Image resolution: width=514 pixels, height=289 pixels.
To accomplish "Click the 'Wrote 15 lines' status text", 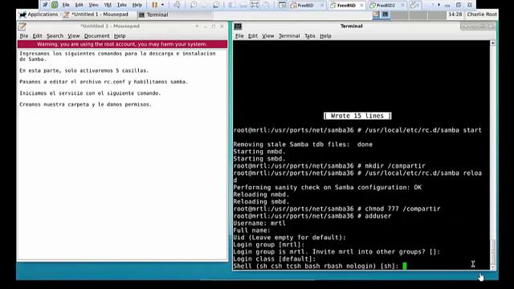I will coord(357,116).
